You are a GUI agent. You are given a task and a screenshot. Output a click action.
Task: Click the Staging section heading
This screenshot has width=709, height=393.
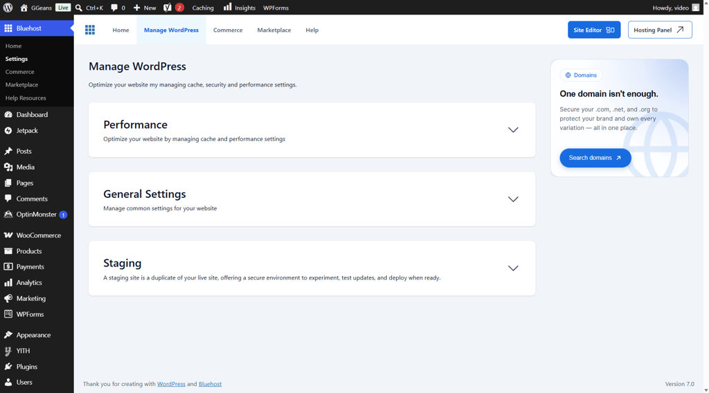pyautogui.click(x=122, y=263)
